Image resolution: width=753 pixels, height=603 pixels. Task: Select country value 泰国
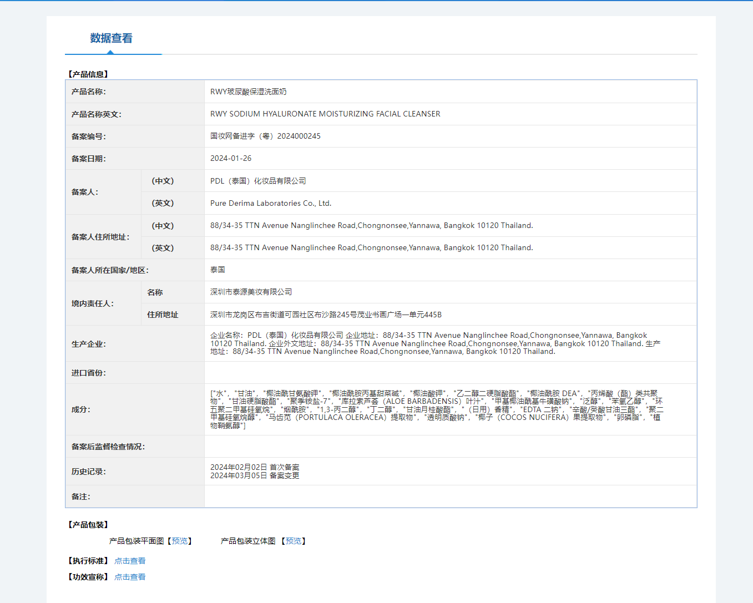point(218,270)
